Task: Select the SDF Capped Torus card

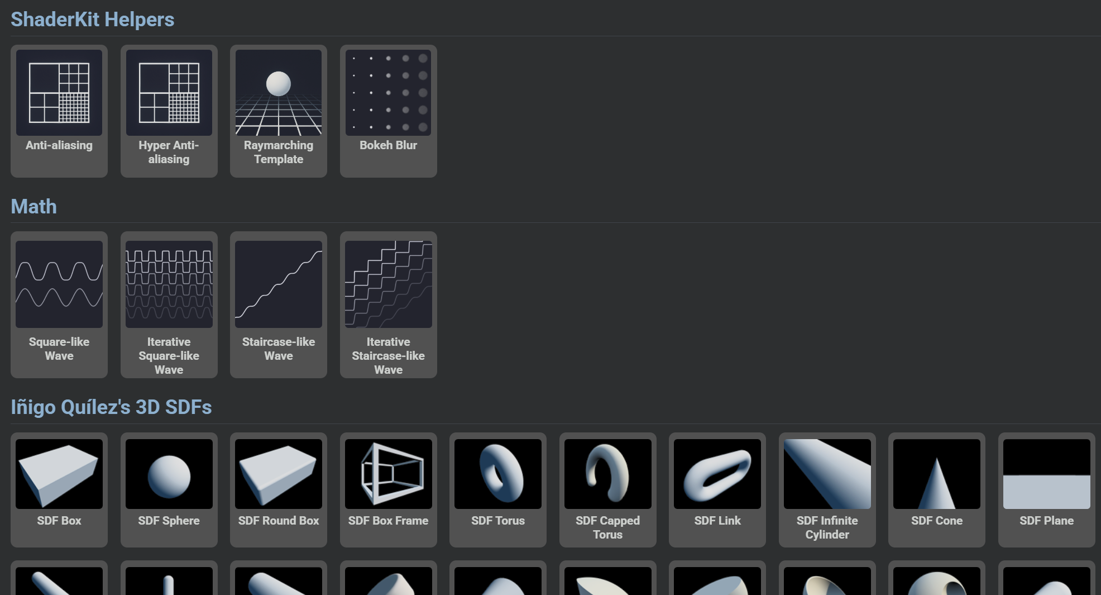Action: pyautogui.click(x=607, y=489)
